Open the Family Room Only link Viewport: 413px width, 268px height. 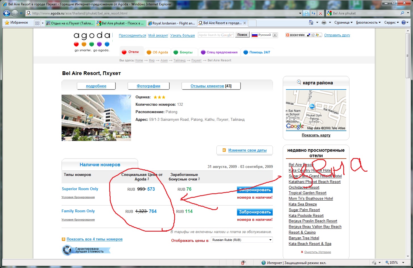click(x=78, y=211)
